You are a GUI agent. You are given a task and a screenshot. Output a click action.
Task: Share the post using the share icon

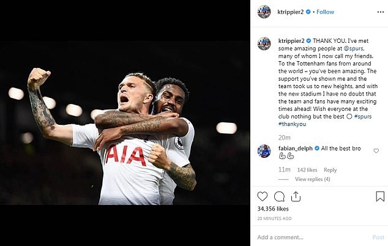click(x=296, y=196)
